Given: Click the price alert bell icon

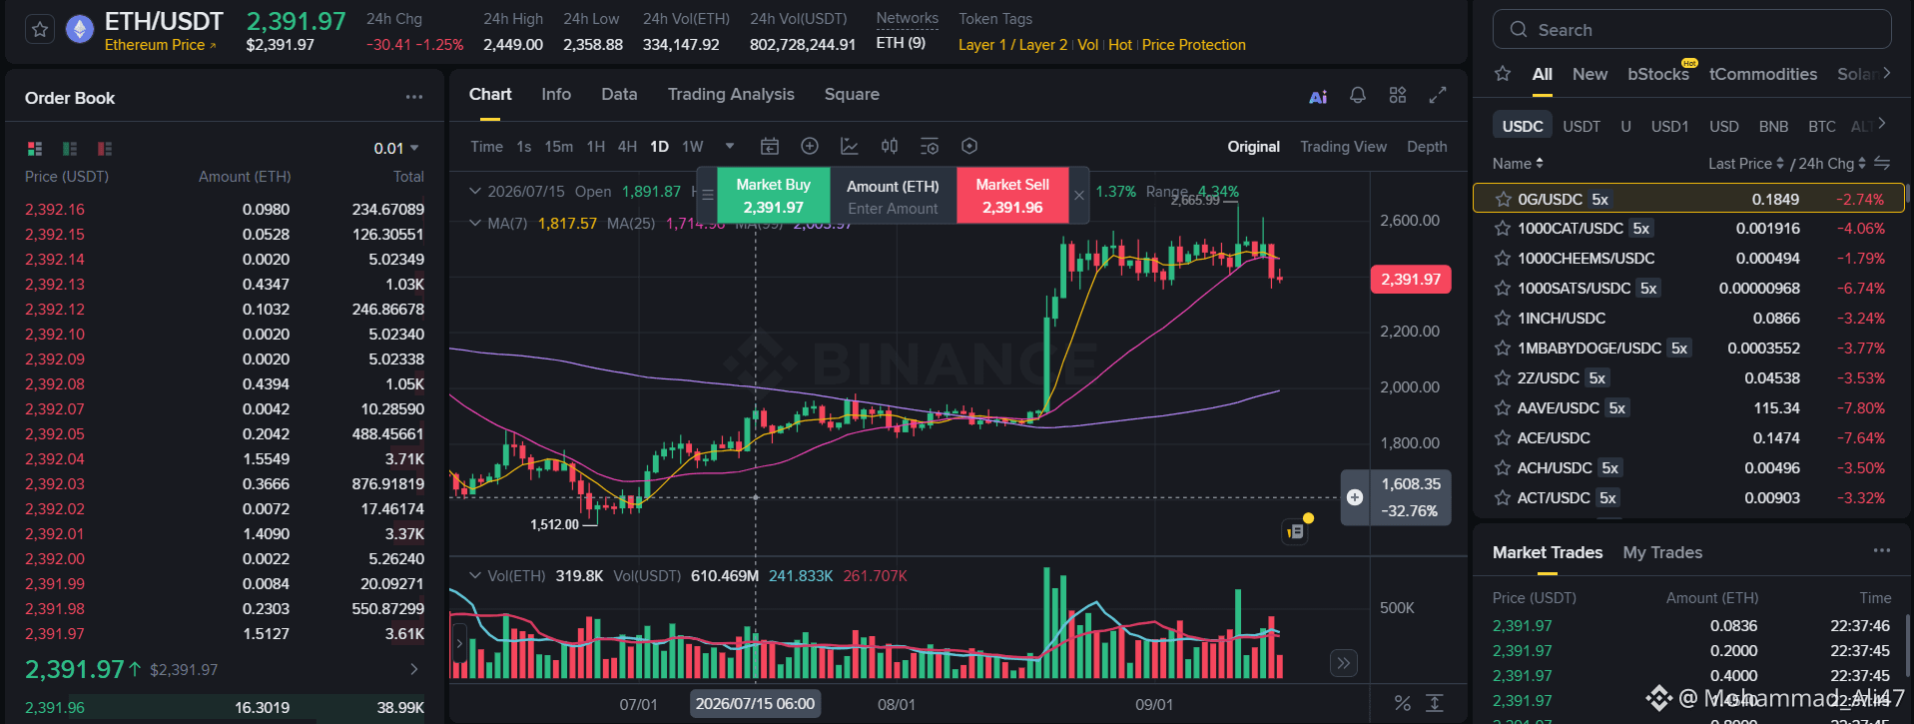Looking at the screenshot, I should (x=1358, y=95).
